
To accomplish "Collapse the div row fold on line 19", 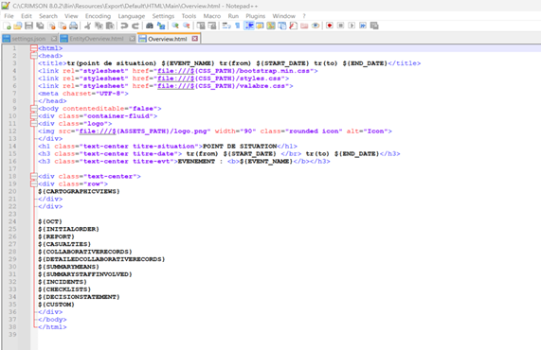I will pyautogui.click(x=34, y=184).
